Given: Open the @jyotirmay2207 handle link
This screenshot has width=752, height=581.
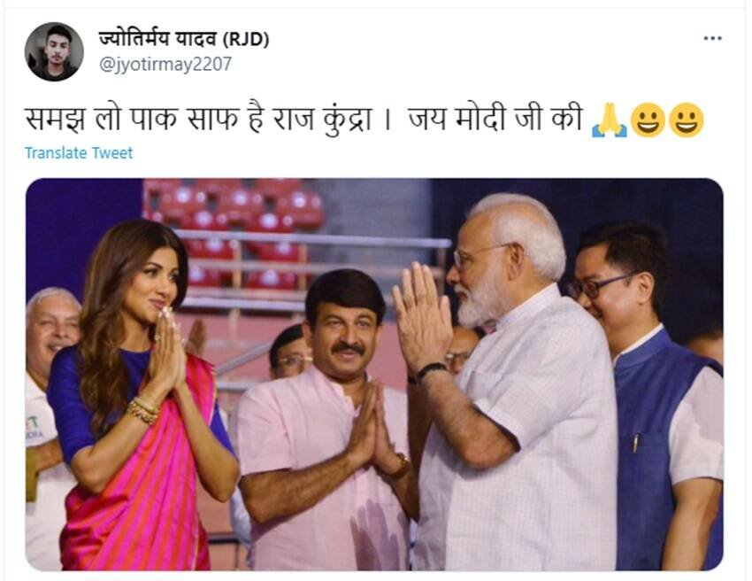Looking at the screenshot, I should click(165, 64).
